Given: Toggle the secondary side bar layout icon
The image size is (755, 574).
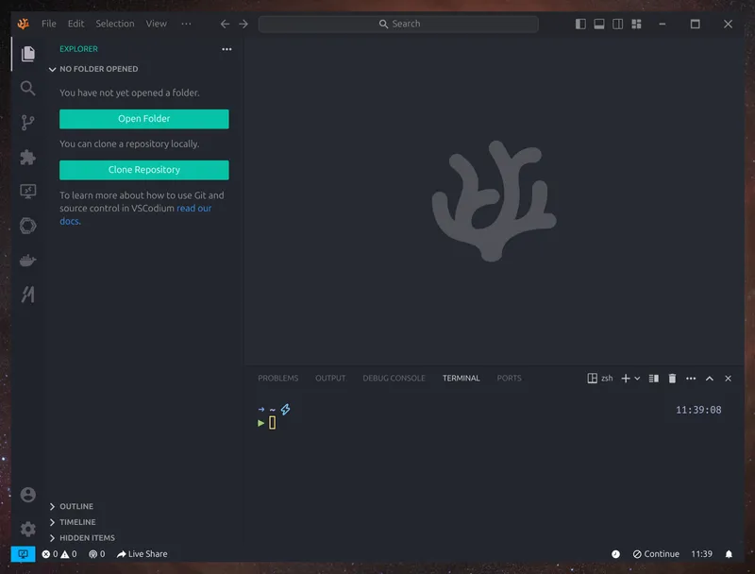Looking at the screenshot, I should point(618,24).
